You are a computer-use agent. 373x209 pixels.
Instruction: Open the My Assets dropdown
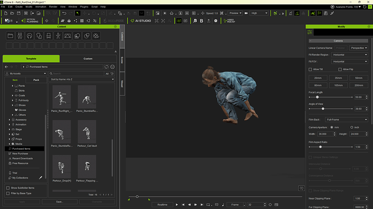[x=26, y=74]
